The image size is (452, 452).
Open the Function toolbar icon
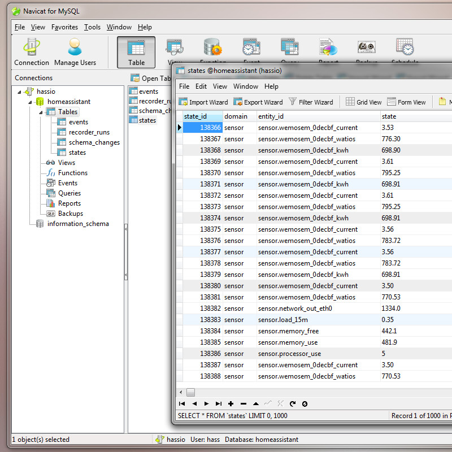(213, 50)
